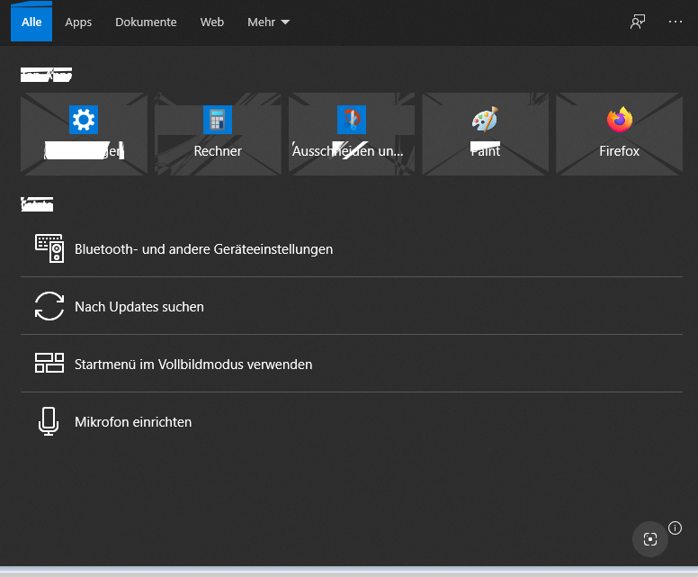Open the three-dot options menu
698x577 pixels.
click(676, 22)
